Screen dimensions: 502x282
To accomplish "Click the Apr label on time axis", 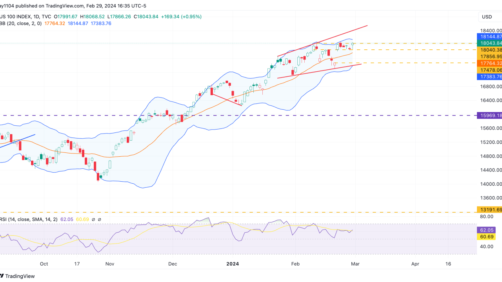I will [x=415, y=264].
